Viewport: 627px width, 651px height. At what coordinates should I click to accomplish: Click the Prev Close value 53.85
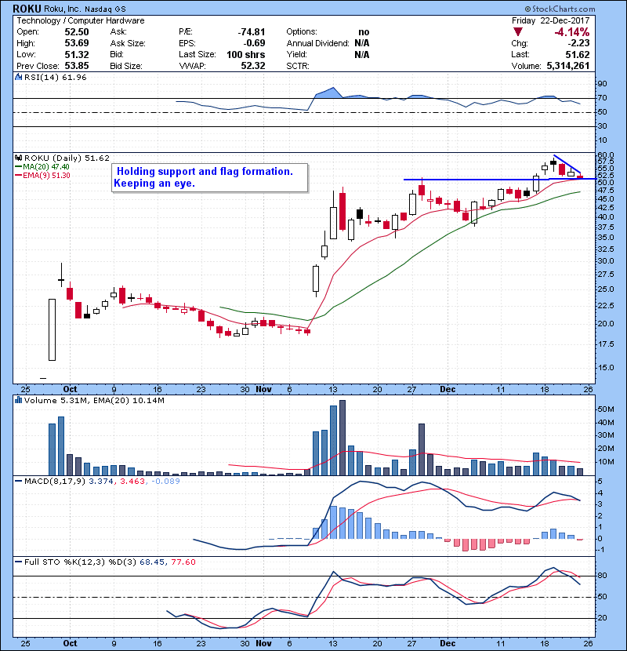[x=77, y=66]
